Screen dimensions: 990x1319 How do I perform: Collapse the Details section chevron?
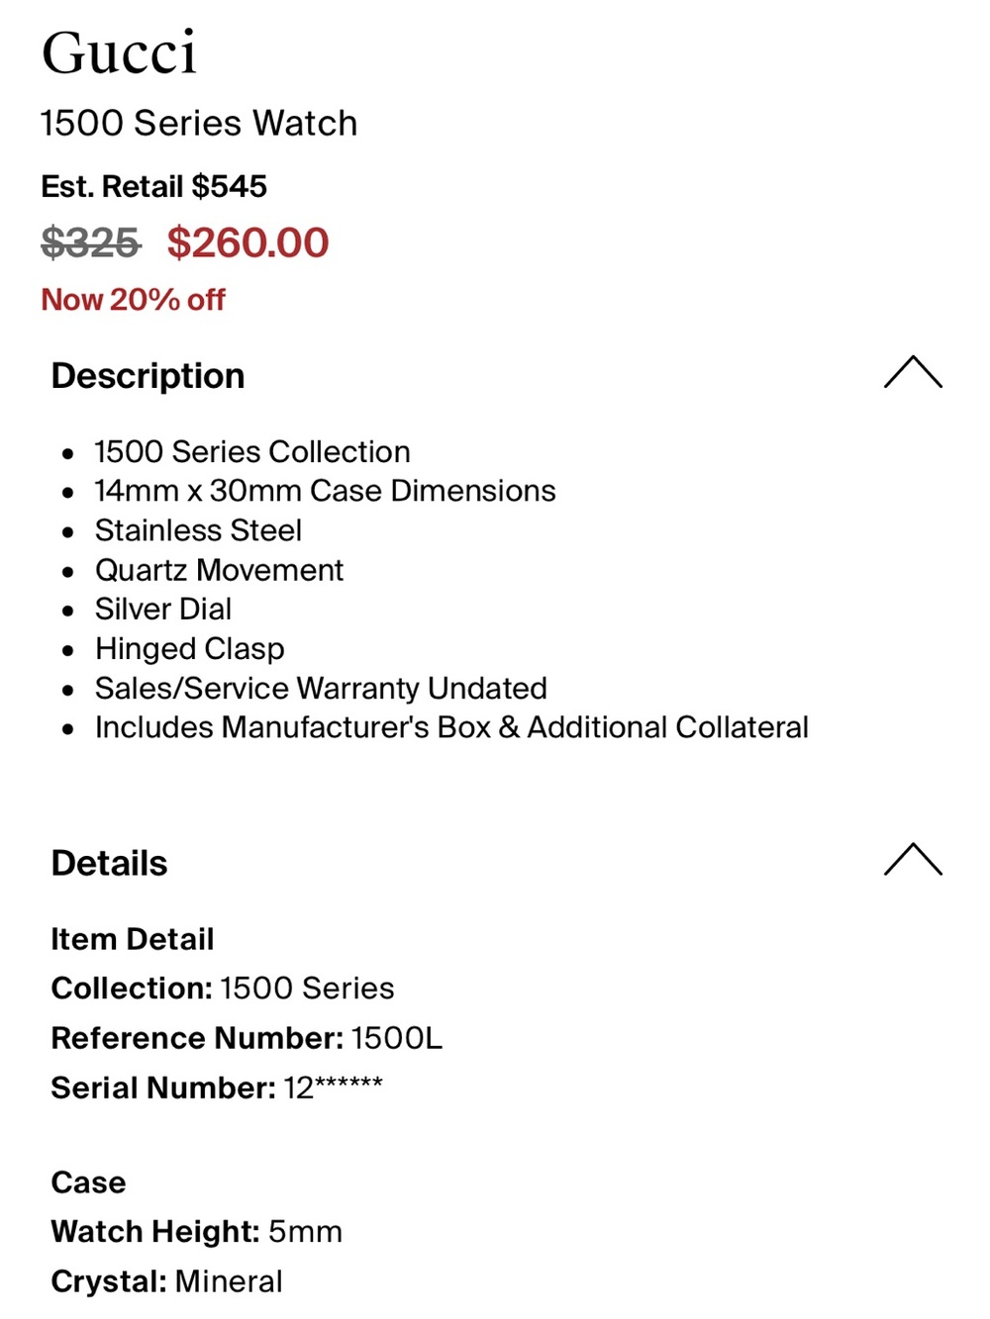coord(913,860)
